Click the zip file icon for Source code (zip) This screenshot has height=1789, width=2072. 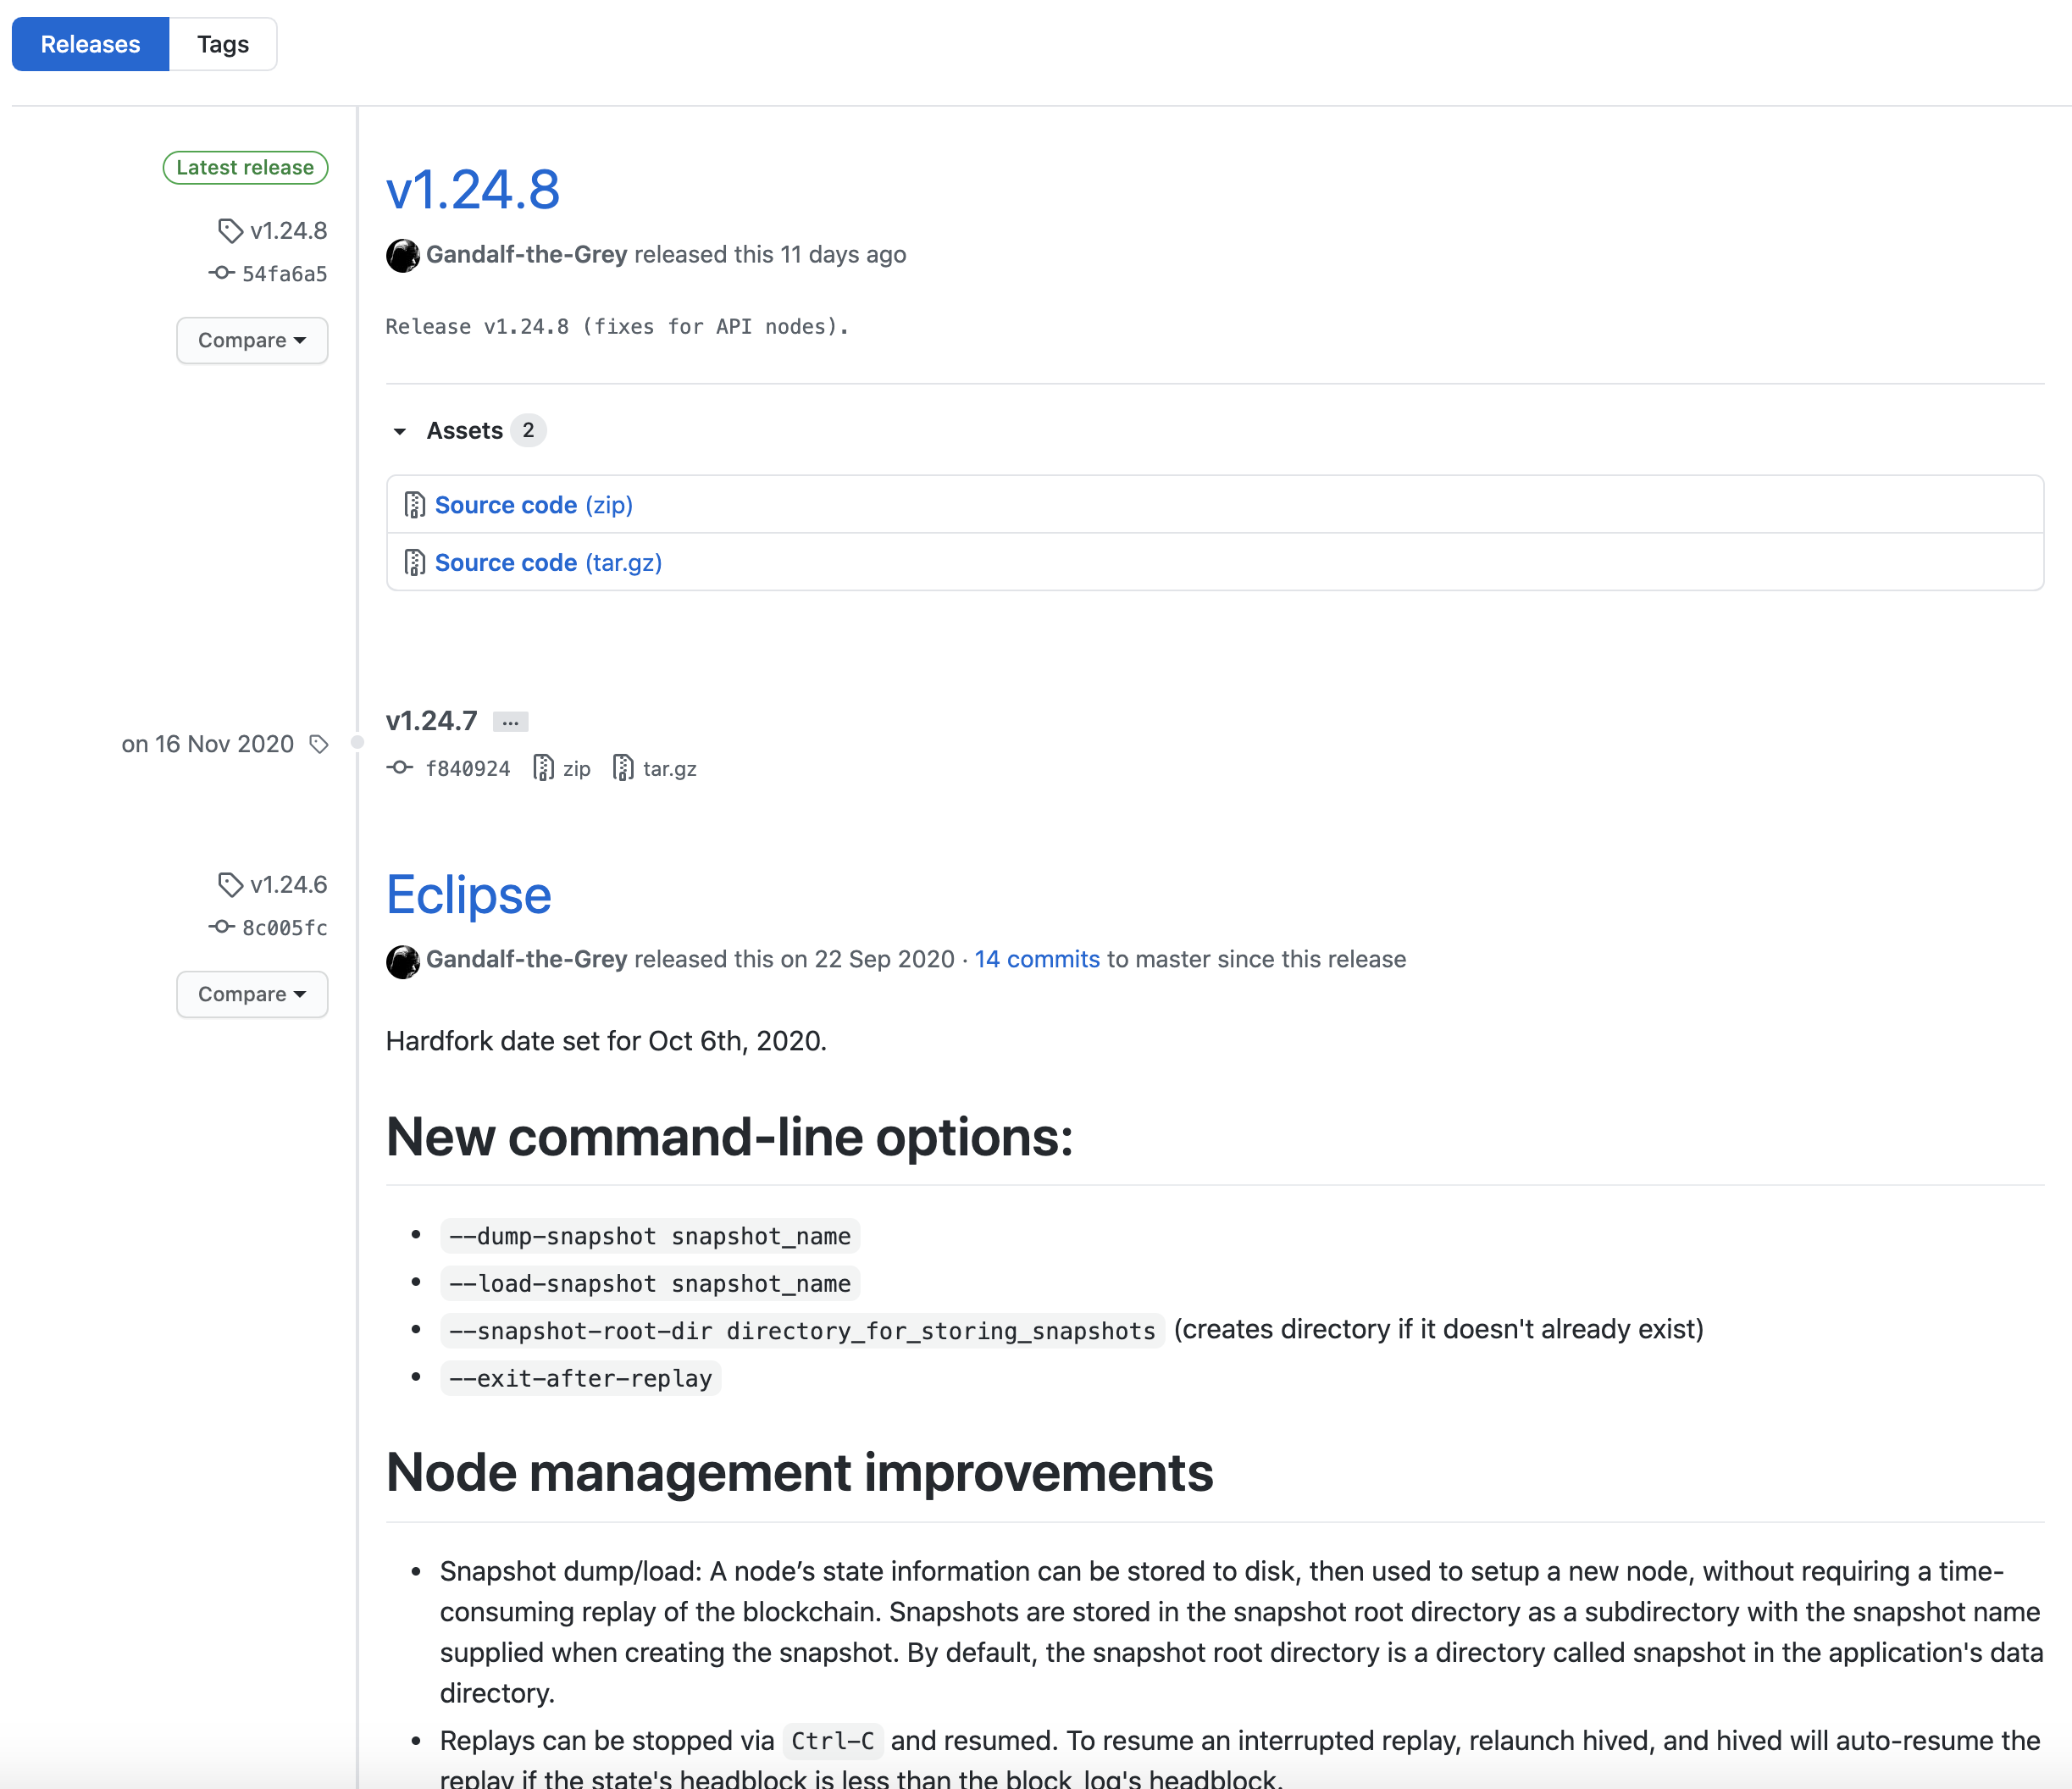(x=414, y=505)
